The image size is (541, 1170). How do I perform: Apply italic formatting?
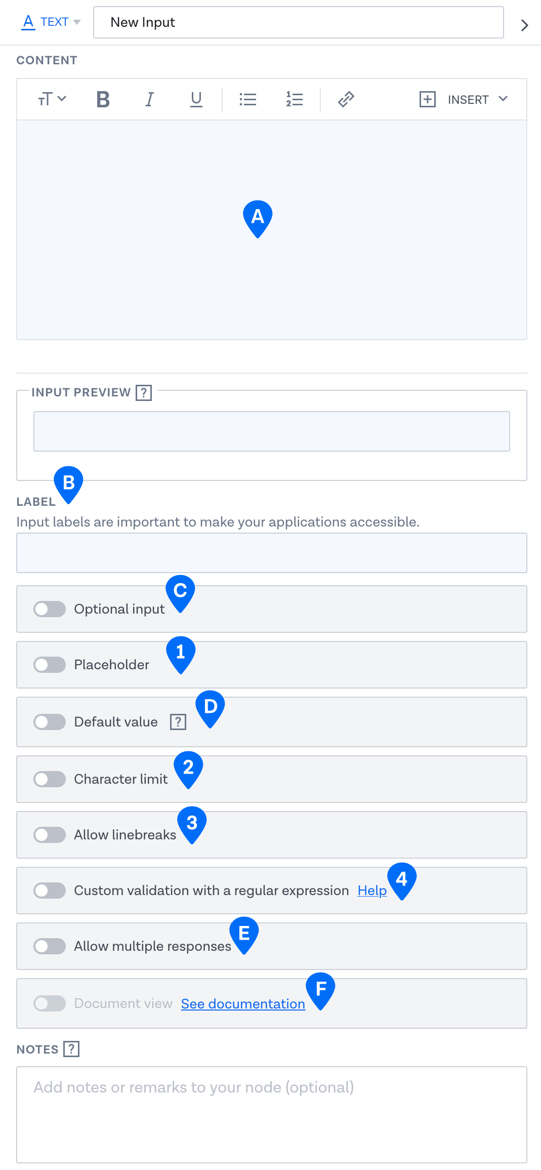149,99
